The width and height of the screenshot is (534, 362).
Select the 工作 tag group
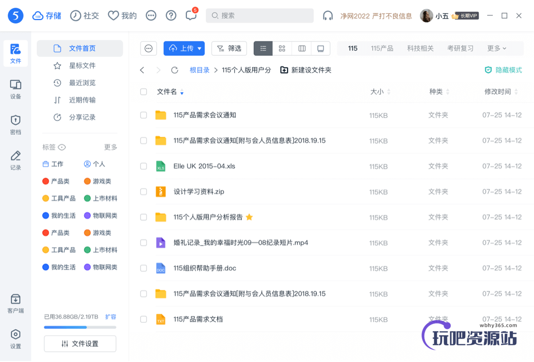(53, 164)
